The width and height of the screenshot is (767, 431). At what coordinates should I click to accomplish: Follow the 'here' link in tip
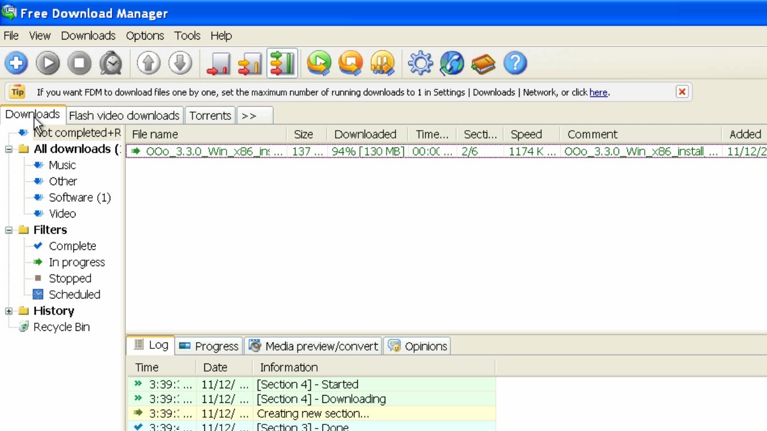[x=599, y=92]
